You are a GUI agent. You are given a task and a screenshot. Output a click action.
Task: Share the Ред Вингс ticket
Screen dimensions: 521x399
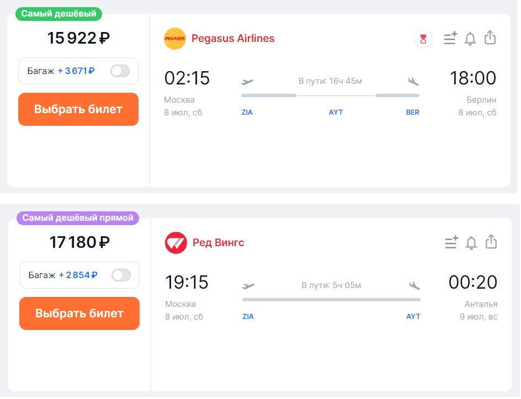click(x=491, y=242)
